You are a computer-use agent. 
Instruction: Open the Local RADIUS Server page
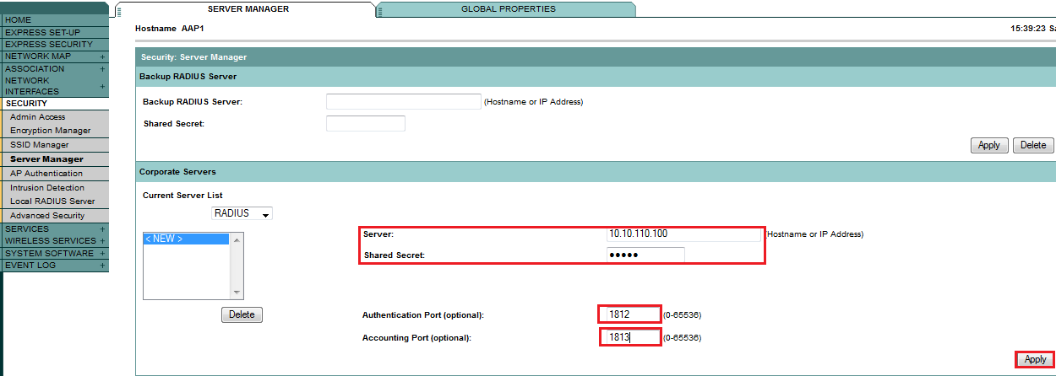[52, 201]
